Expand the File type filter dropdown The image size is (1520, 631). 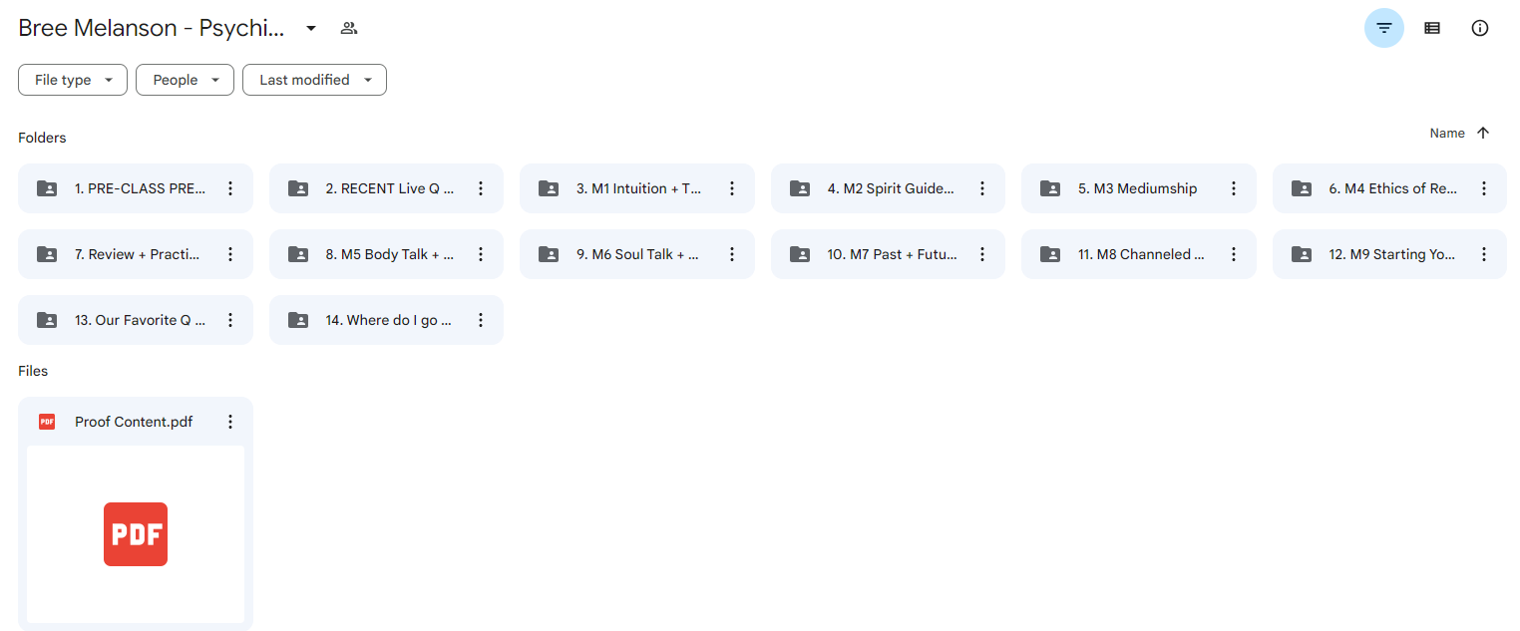pyautogui.click(x=73, y=80)
